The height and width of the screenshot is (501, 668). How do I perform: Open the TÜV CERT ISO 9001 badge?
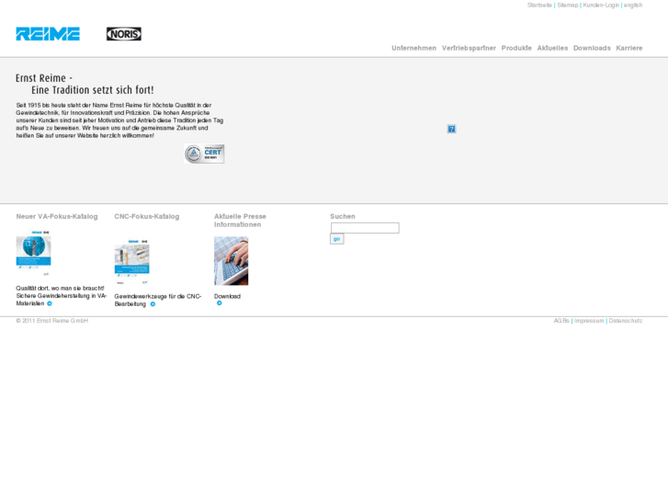[x=205, y=154]
